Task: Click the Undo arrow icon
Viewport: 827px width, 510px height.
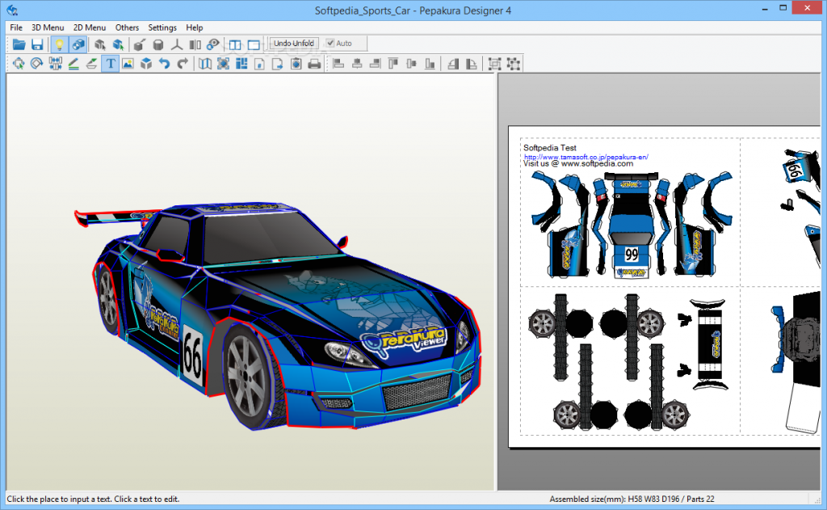Action: tap(165, 64)
